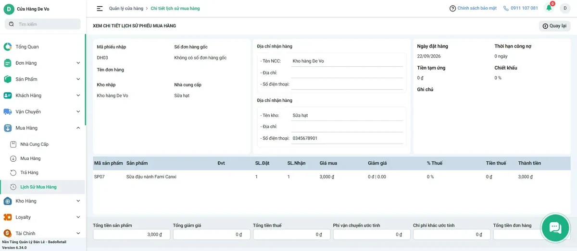Expand the Đơn Hàng menu chevron

(78, 63)
